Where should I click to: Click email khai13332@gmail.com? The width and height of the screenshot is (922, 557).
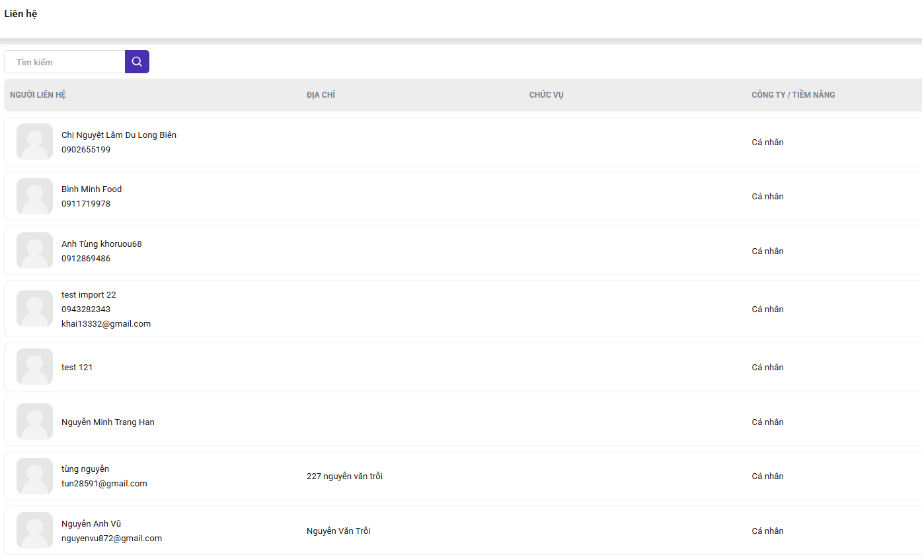pos(106,323)
